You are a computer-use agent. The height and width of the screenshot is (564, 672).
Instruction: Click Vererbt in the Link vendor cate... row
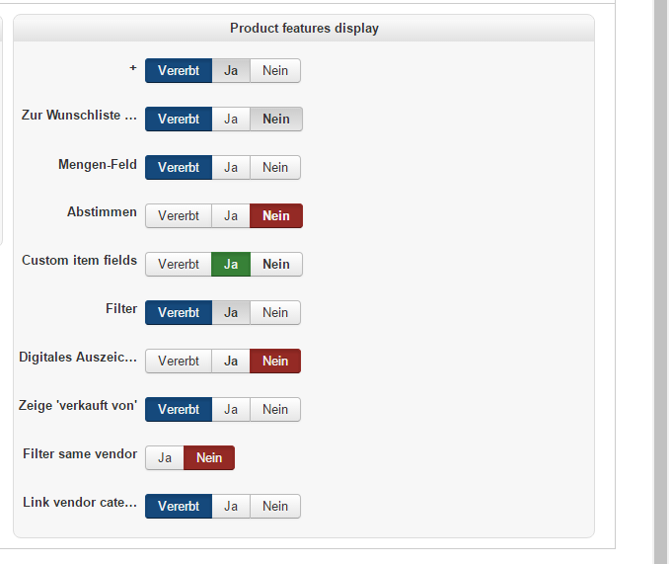click(x=179, y=507)
